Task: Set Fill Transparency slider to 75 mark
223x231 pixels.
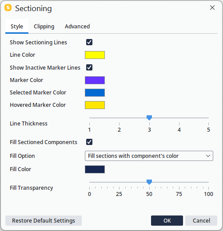Action: tap(179, 182)
